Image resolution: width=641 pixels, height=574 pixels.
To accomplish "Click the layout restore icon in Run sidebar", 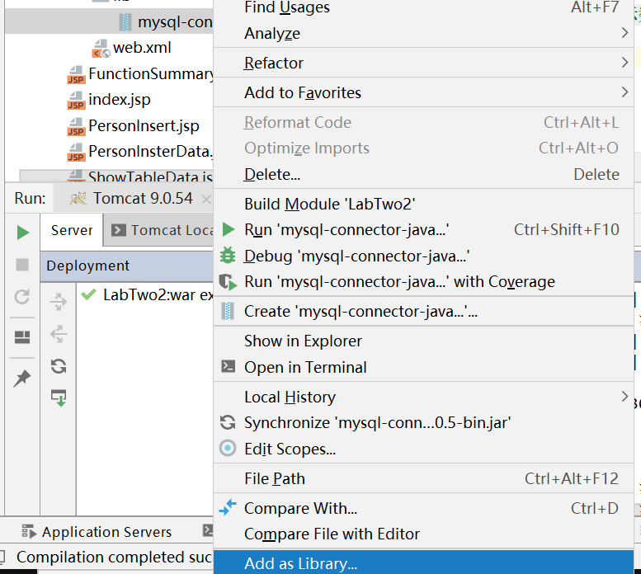I will [22, 337].
